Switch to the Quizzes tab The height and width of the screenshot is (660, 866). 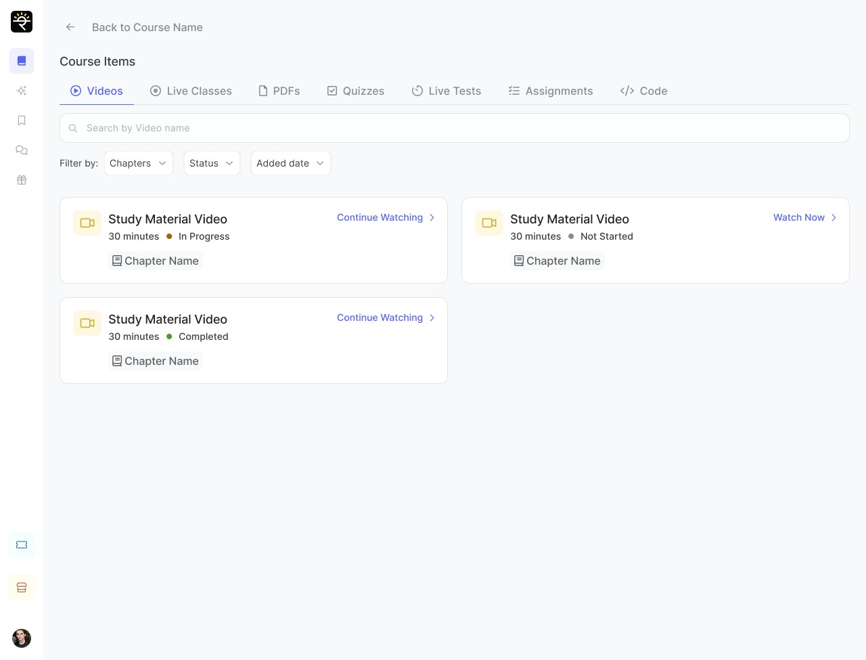point(356,91)
